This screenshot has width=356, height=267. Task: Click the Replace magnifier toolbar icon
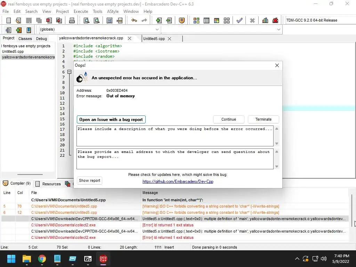pyautogui.click(x=97, y=21)
